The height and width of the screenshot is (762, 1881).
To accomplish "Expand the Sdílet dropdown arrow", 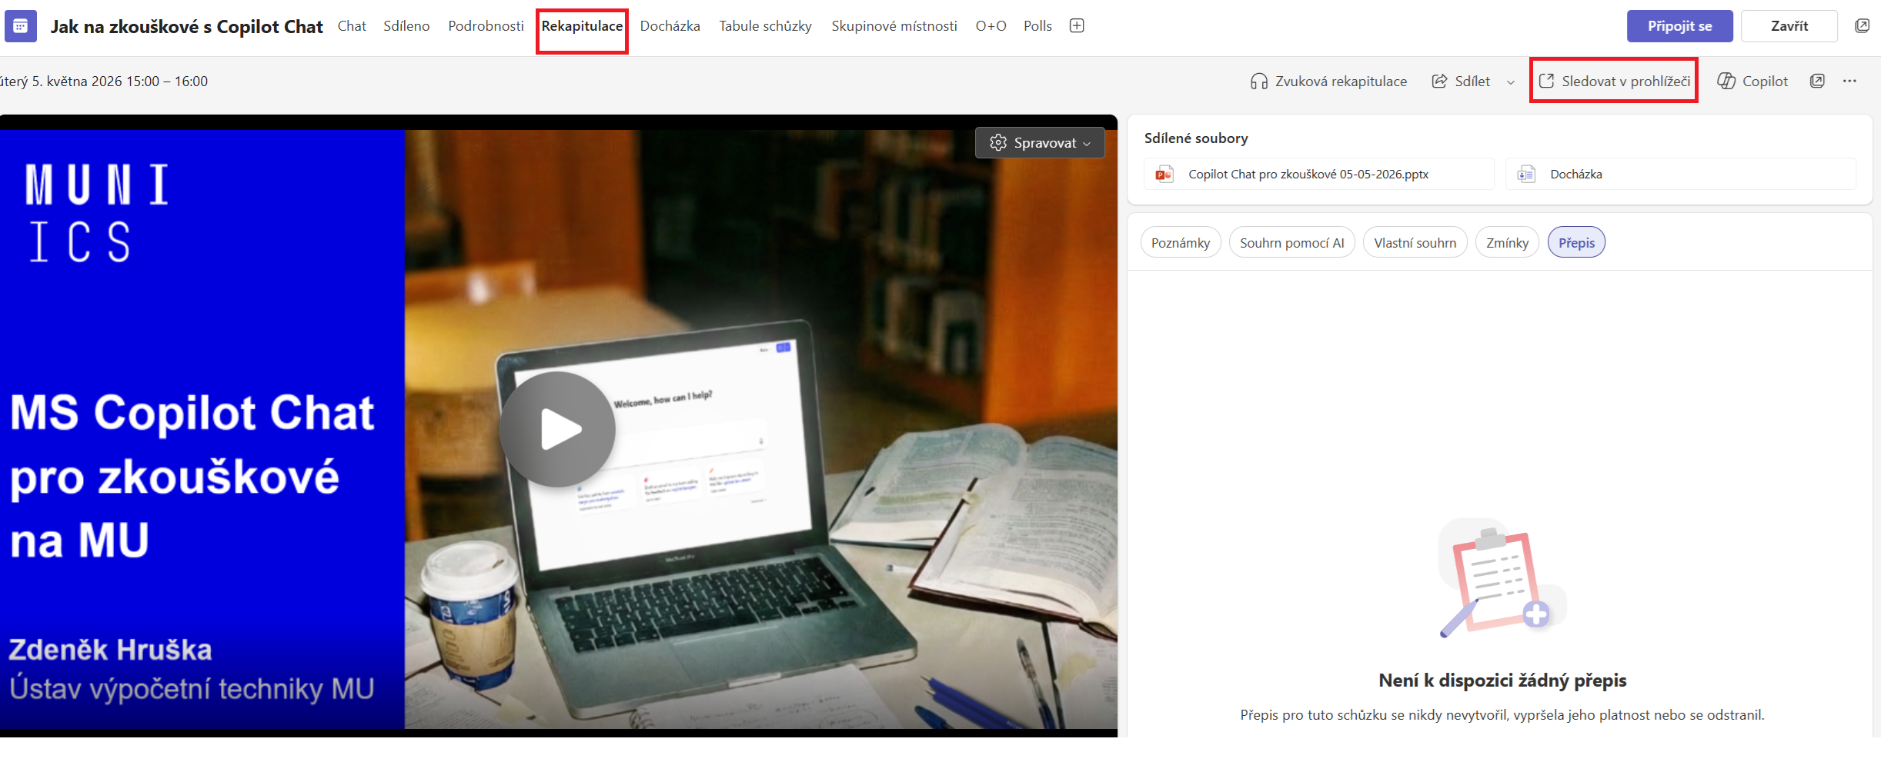I will [x=1511, y=82].
